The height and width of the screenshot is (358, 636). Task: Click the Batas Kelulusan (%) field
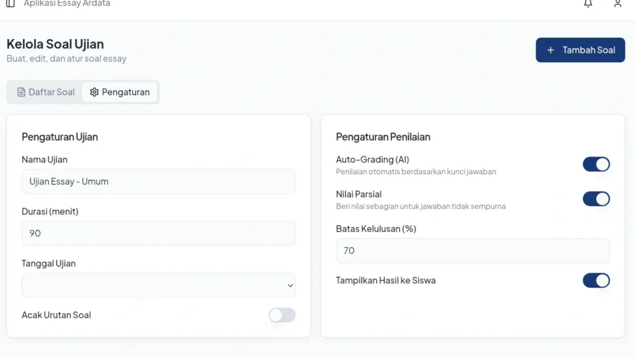point(473,250)
